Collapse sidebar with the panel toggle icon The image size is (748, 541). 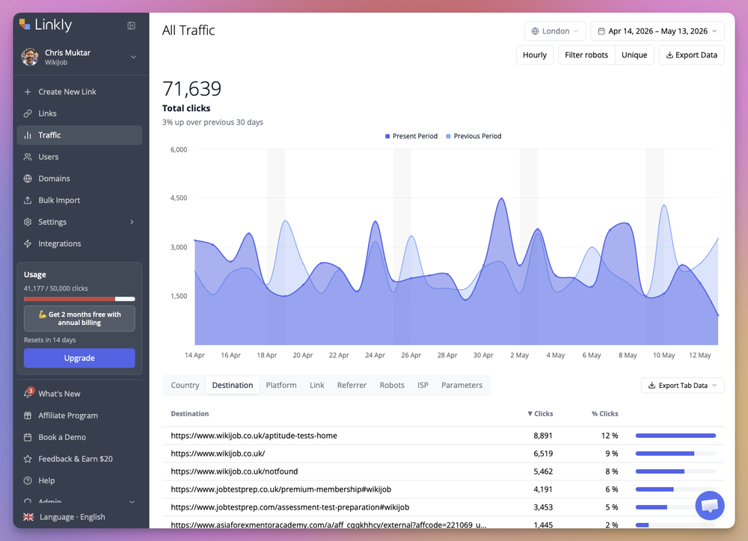pos(131,25)
